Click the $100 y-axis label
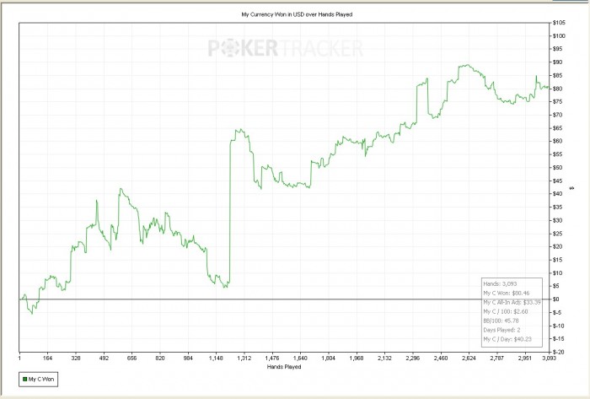The image size is (590, 399). click(x=559, y=35)
